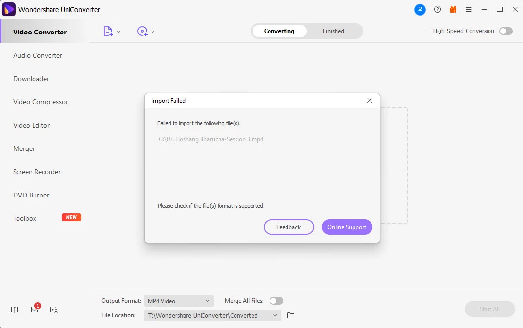523x328 pixels.
Task: Open the DVD Burner section
Action: click(31, 196)
